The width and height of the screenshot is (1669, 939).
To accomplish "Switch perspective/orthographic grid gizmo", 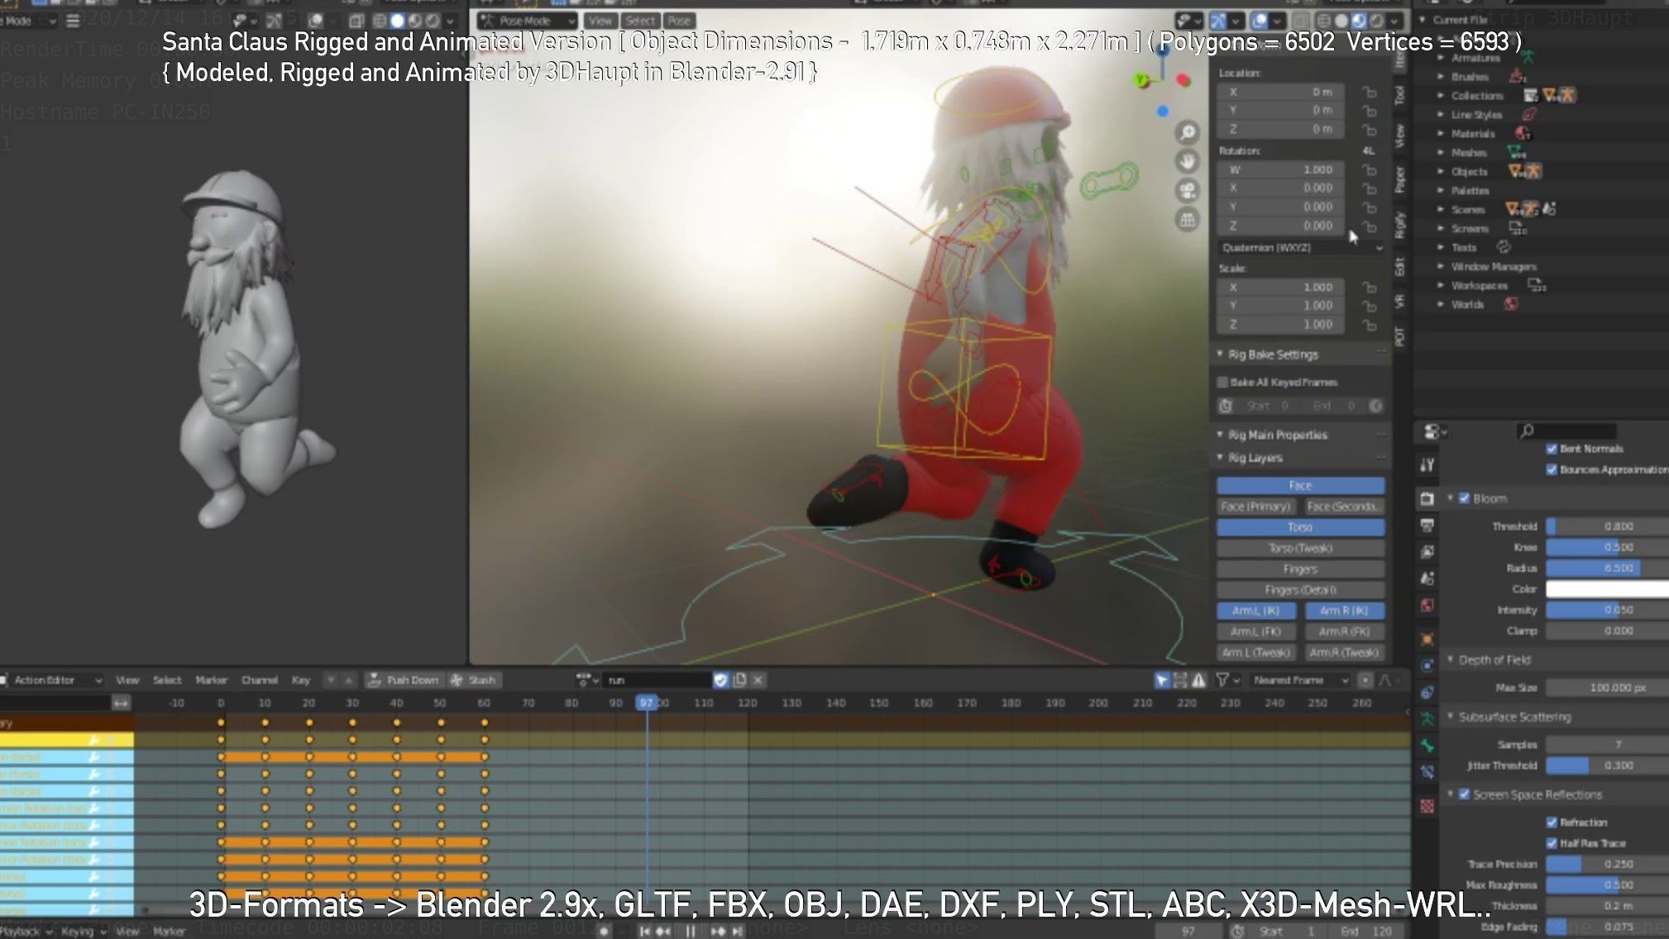I will pyautogui.click(x=1188, y=220).
